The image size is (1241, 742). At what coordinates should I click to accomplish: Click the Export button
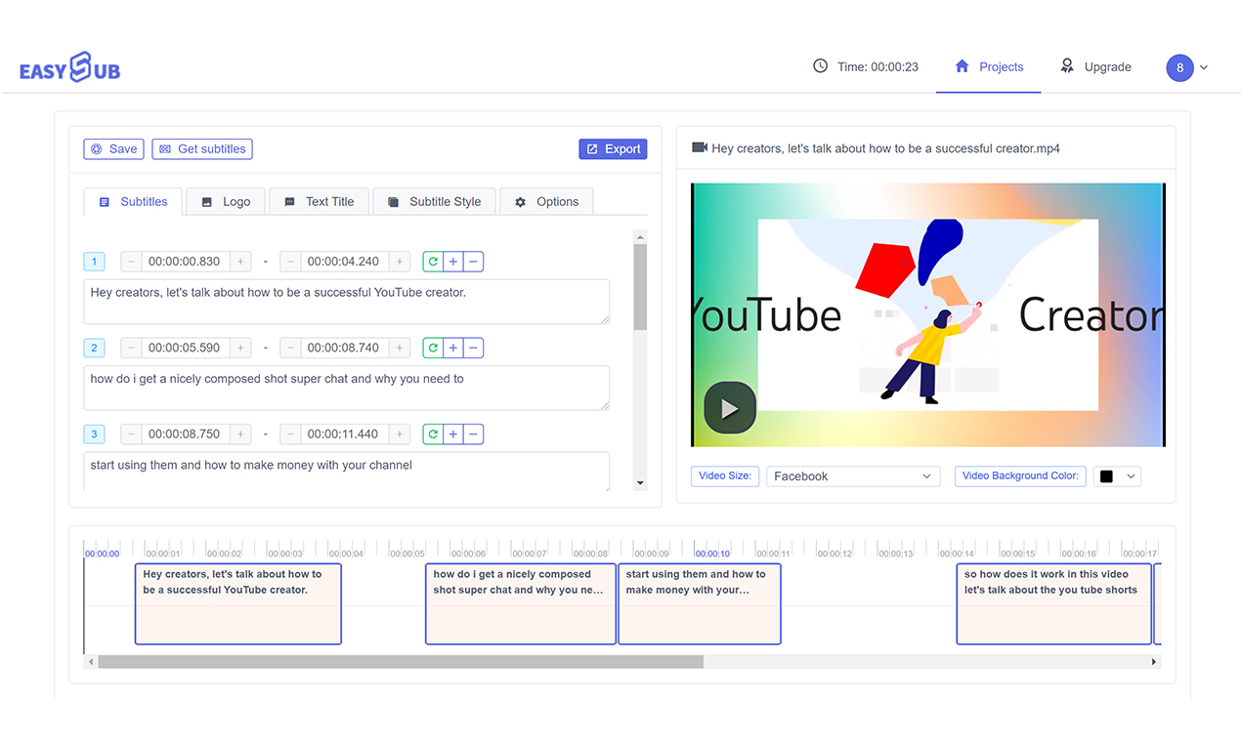(x=613, y=149)
